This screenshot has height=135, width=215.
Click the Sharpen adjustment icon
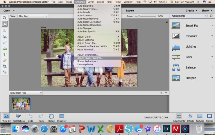coord(176,78)
